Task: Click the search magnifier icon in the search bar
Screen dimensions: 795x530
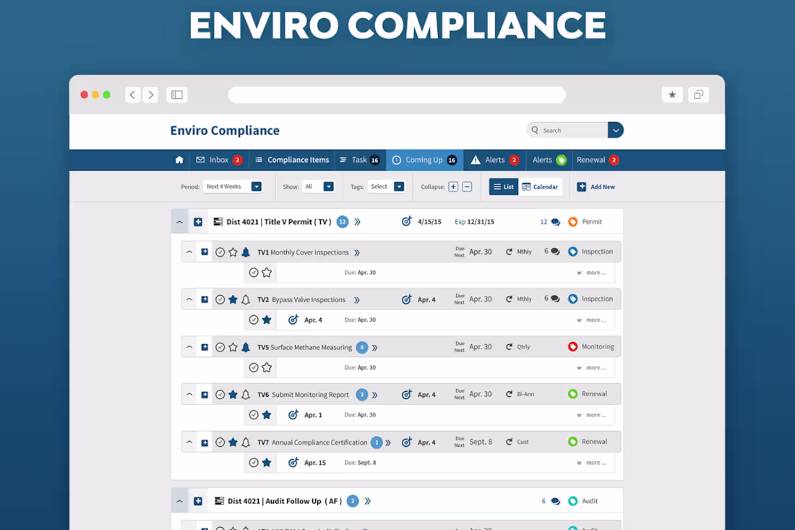Action: (x=536, y=129)
